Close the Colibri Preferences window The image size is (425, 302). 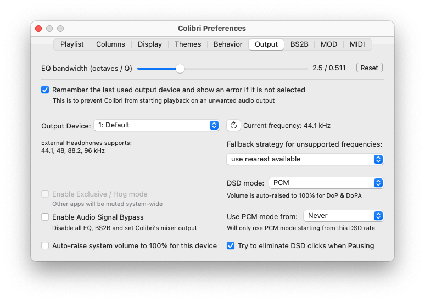coord(38,29)
